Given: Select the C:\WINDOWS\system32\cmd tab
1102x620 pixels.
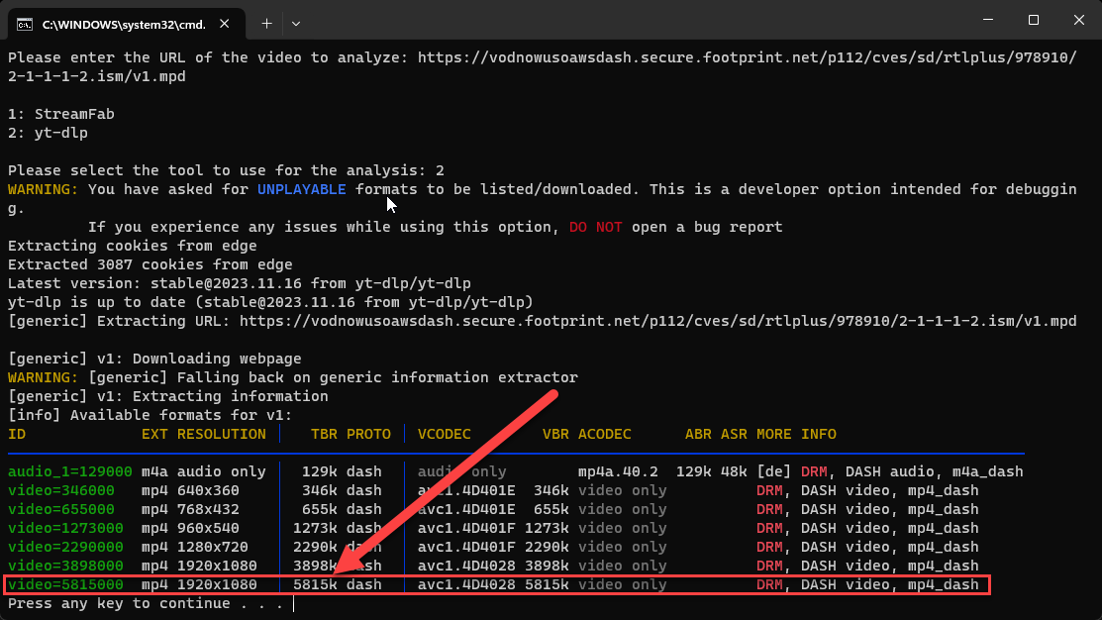Looking at the screenshot, I should (x=117, y=22).
